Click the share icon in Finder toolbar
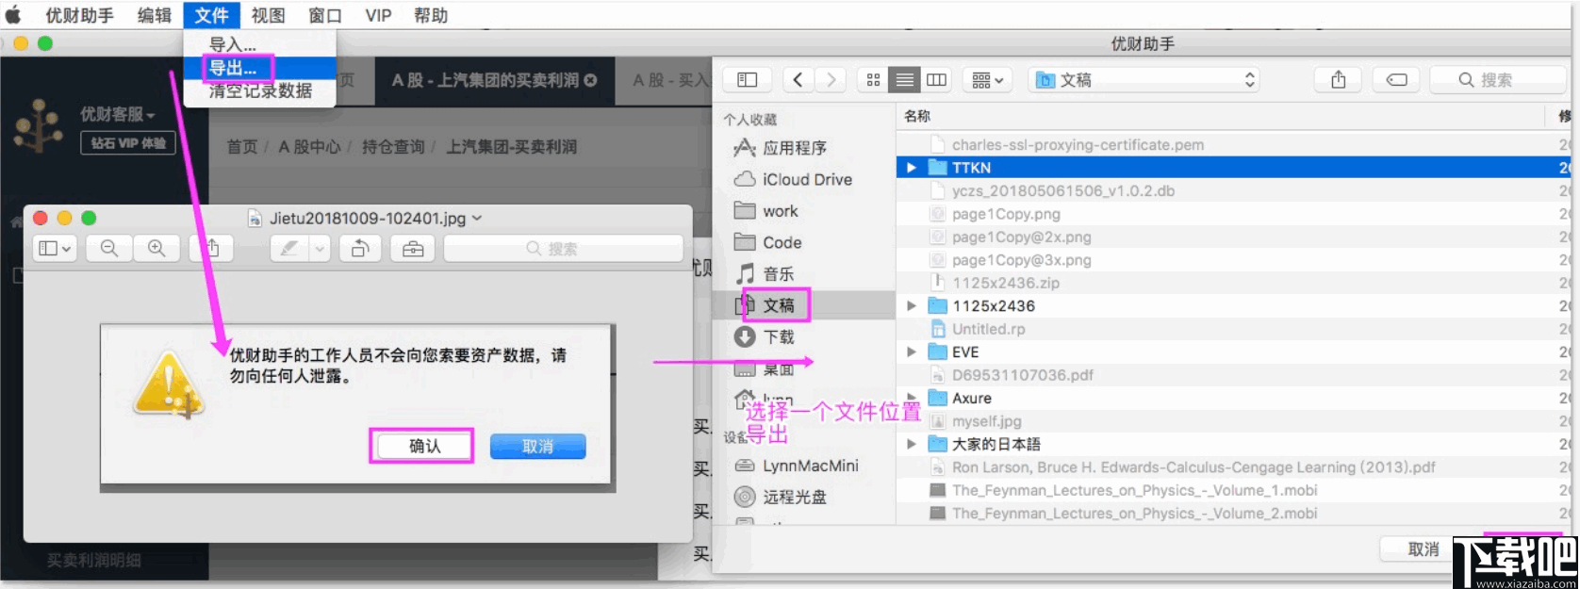The image size is (1580, 589). tap(1339, 80)
